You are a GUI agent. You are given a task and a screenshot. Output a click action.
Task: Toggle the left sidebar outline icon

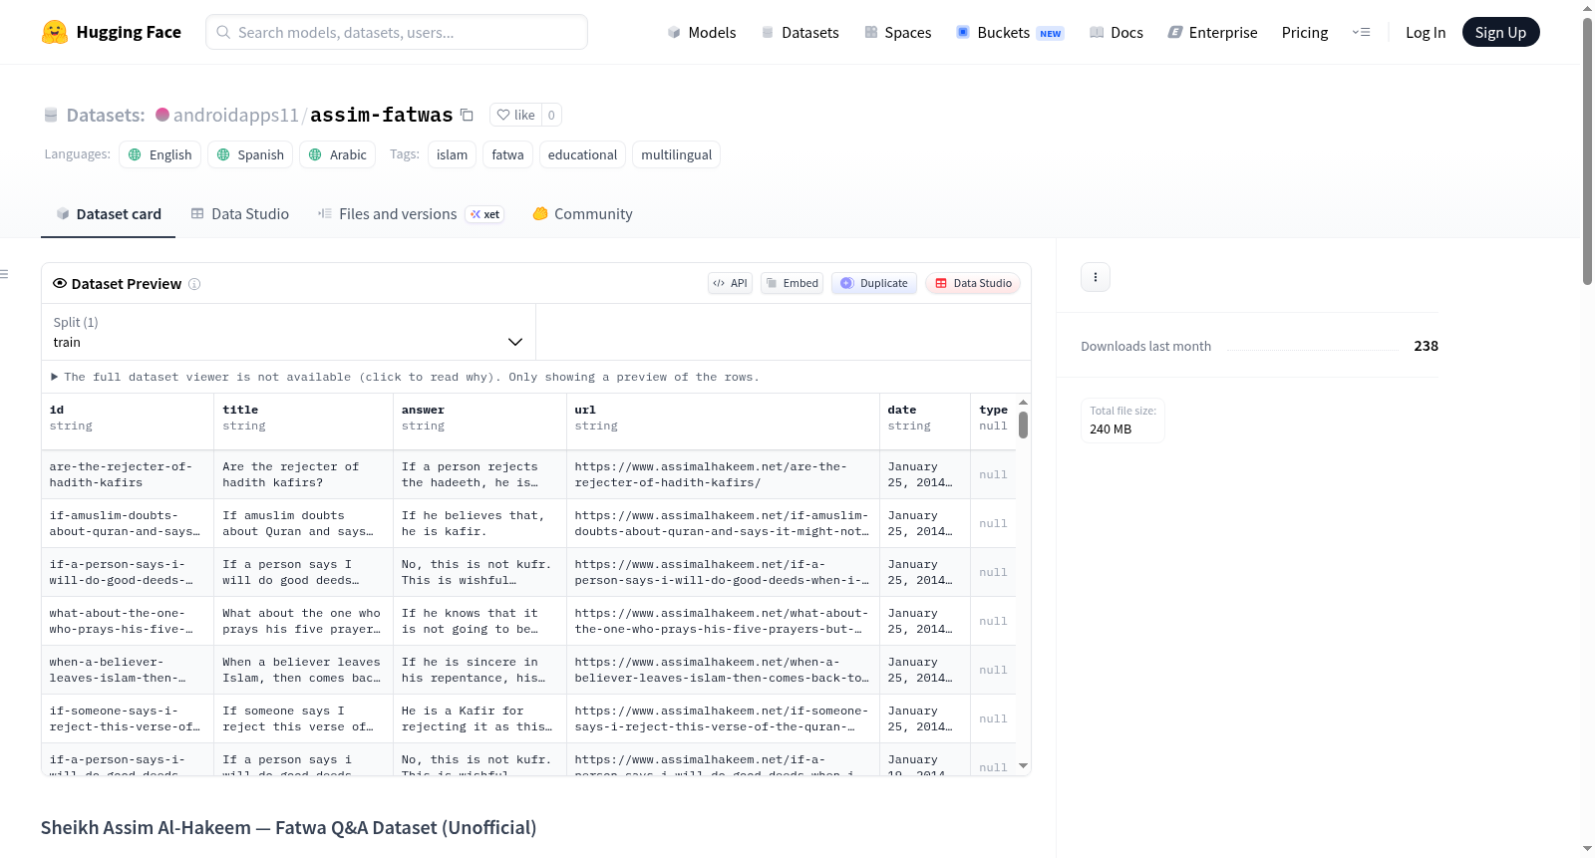tap(5, 274)
